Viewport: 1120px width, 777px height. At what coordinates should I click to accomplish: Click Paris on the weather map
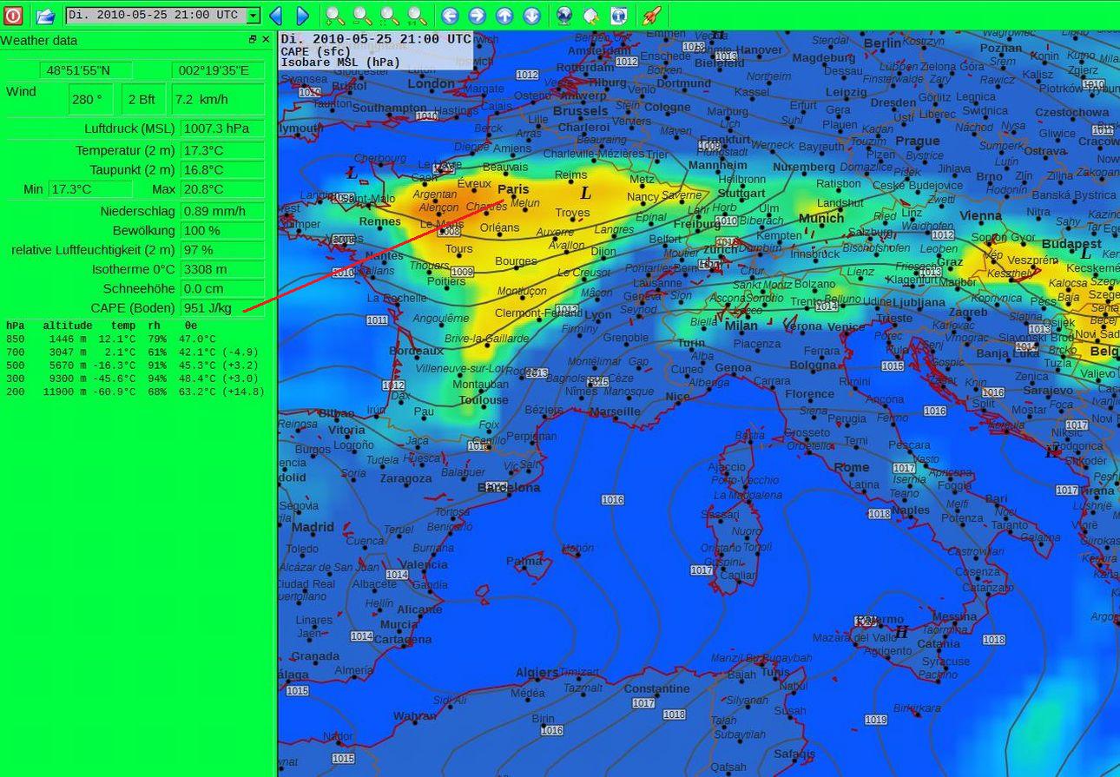coord(513,189)
